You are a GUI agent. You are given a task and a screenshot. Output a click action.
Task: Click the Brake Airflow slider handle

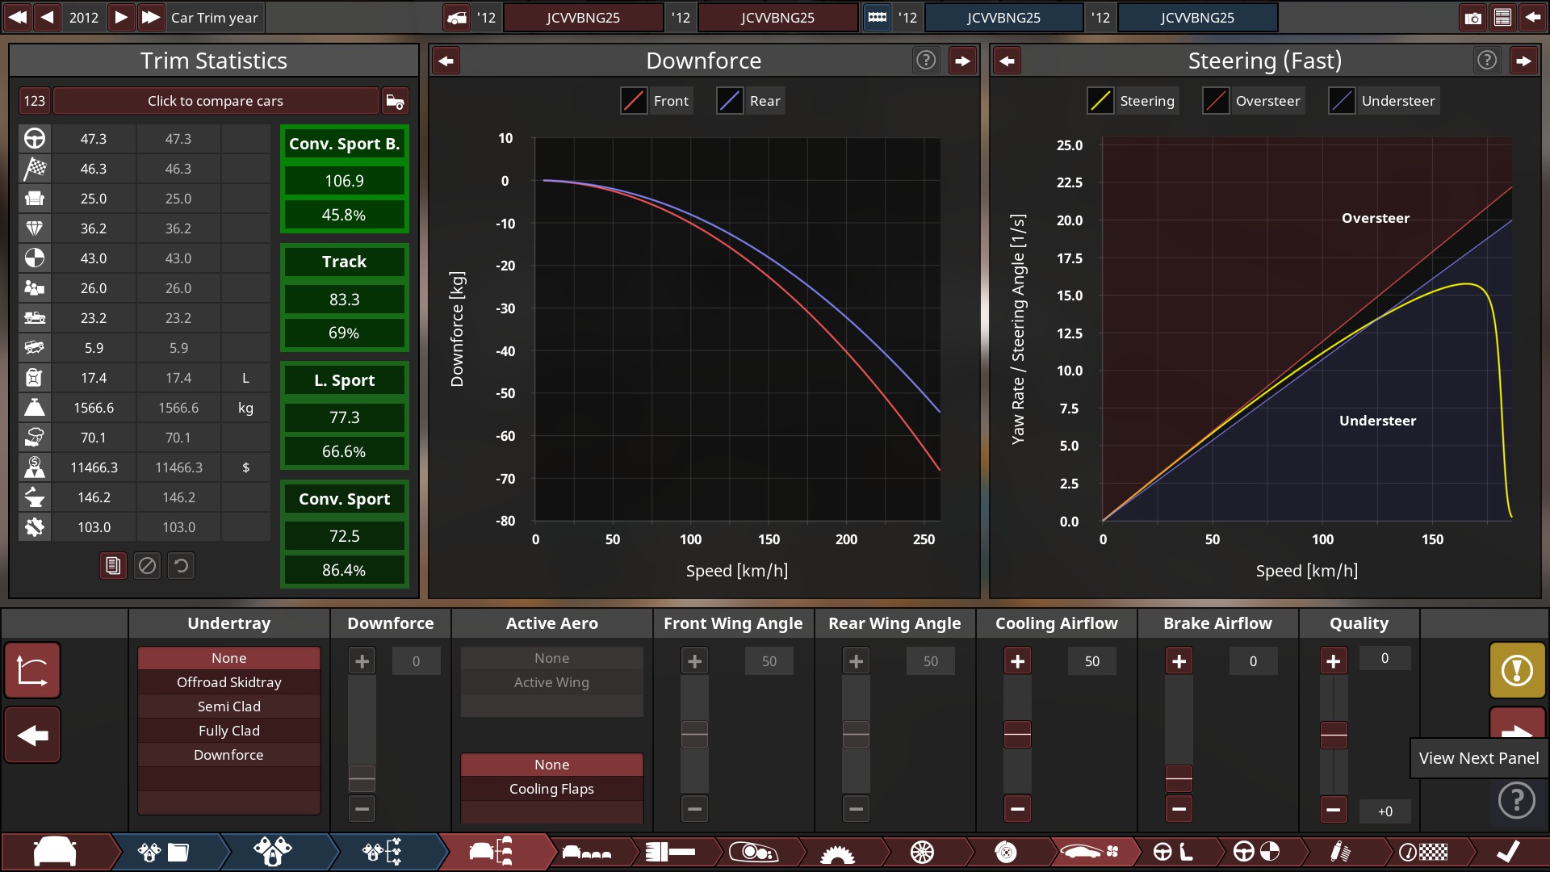tap(1179, 778)
